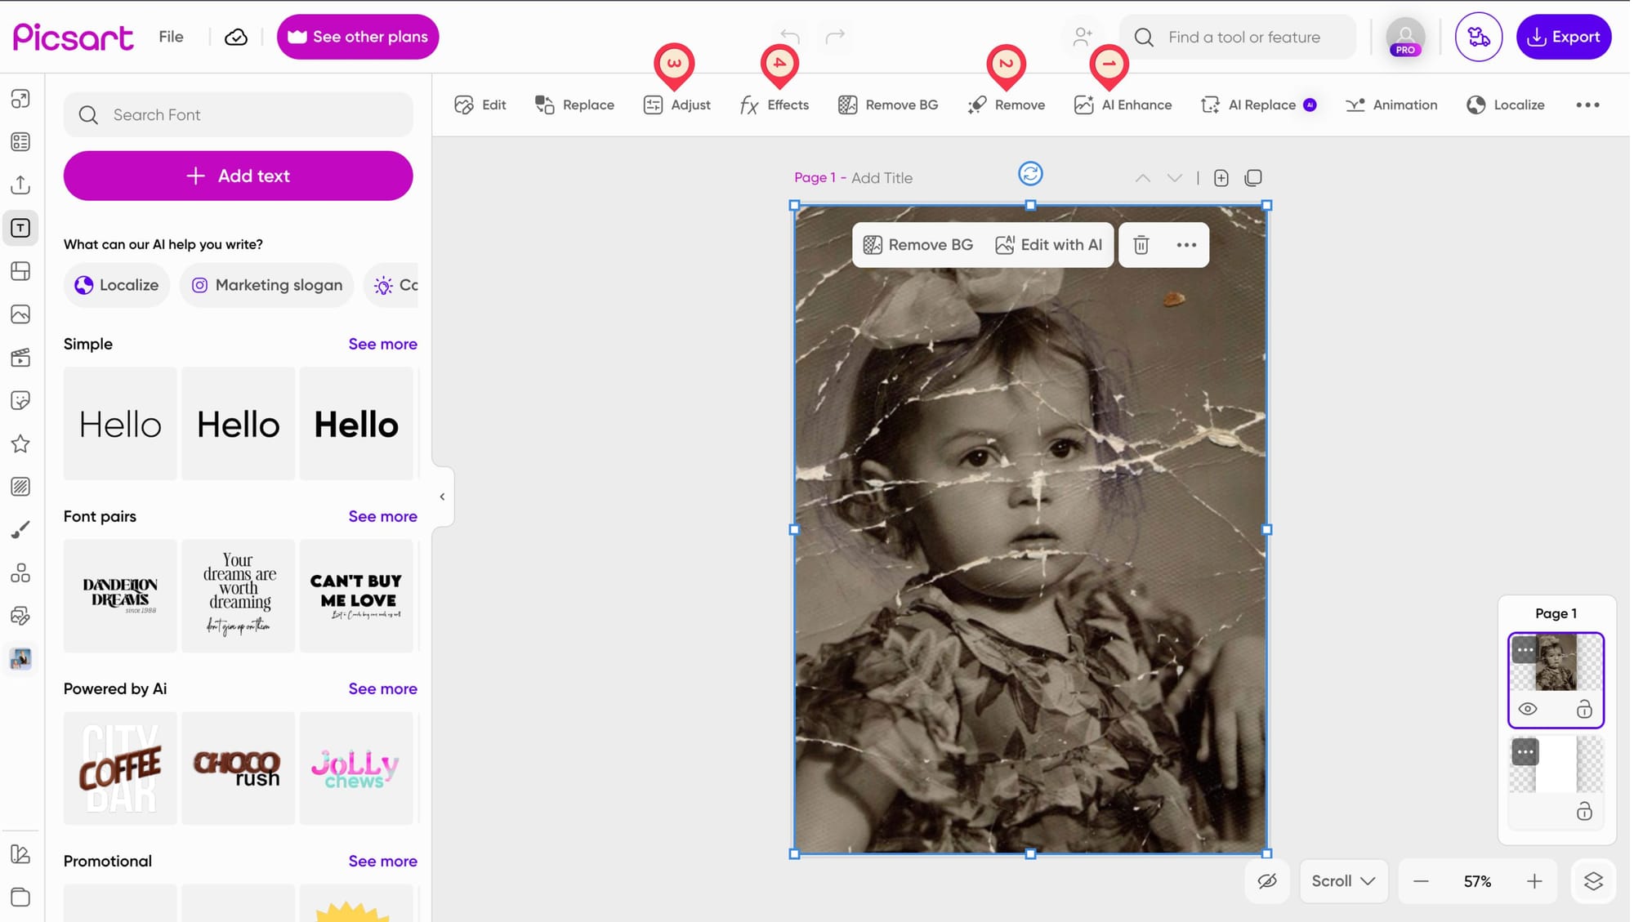Open the brush draw sidebar tool
1634x922 pixels.
coord(20,530)
